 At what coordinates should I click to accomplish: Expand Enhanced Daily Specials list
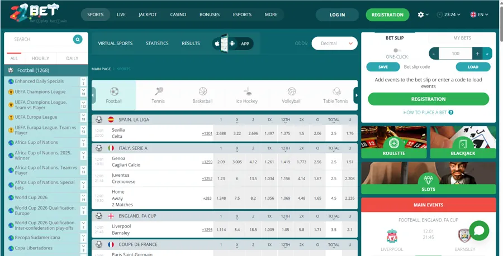click(83, 81)
